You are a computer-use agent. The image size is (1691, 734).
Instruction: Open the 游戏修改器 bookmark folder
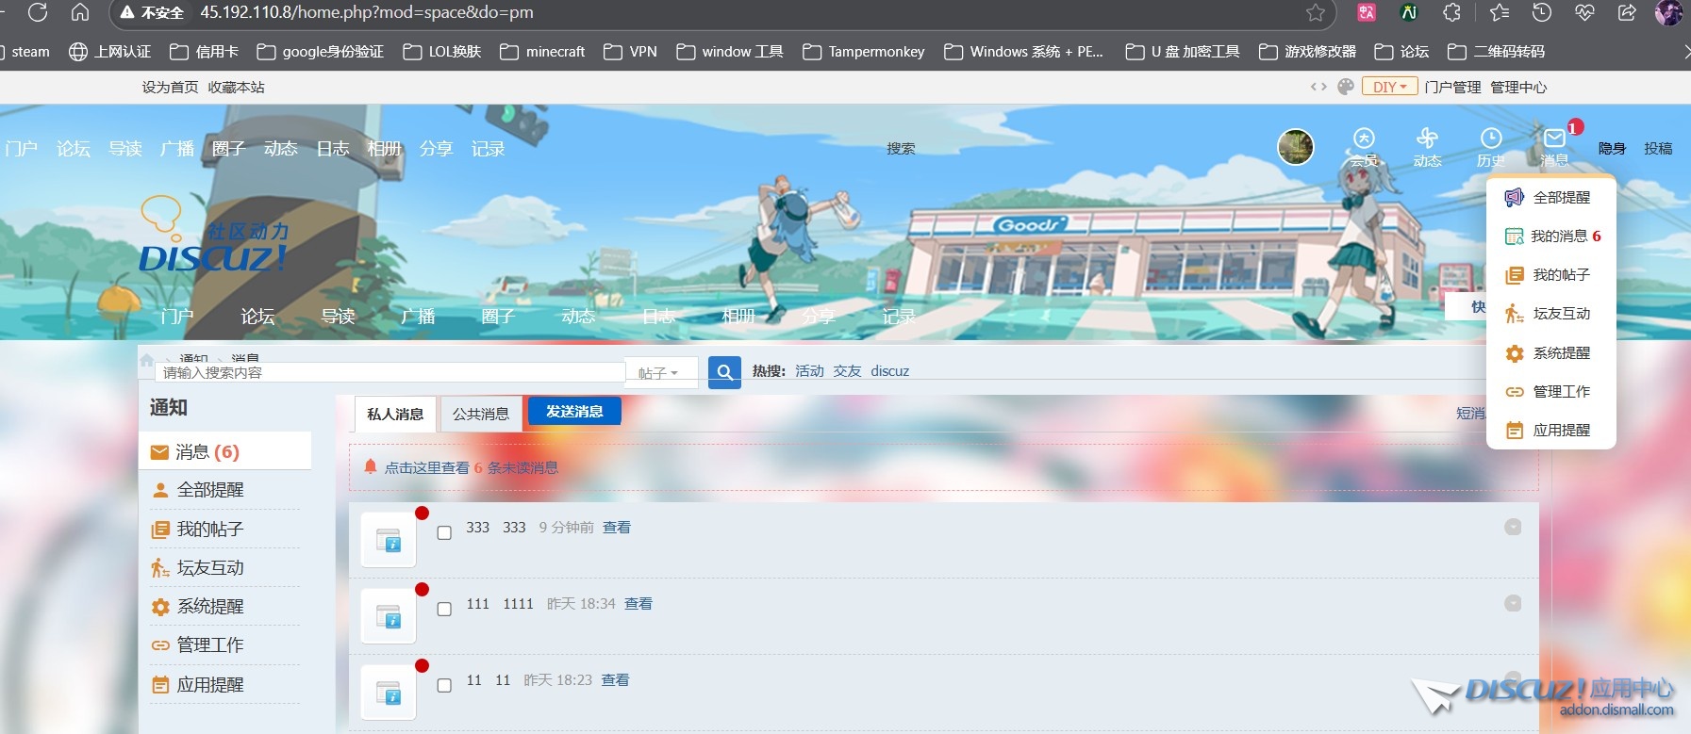point(1307,52)
